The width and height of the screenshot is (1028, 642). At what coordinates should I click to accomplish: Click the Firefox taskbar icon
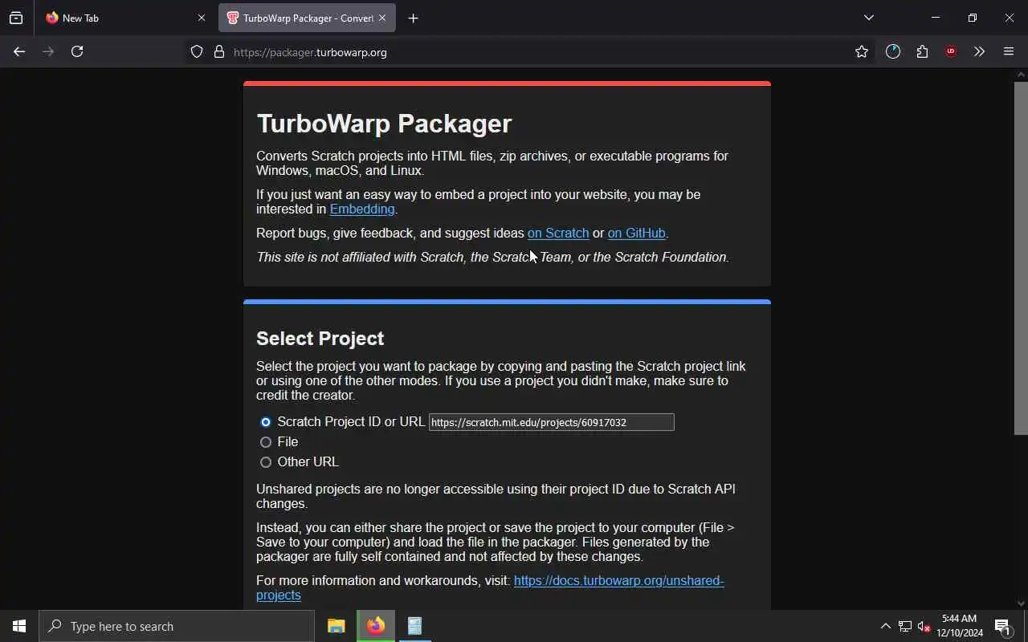[x=376, y=626]
